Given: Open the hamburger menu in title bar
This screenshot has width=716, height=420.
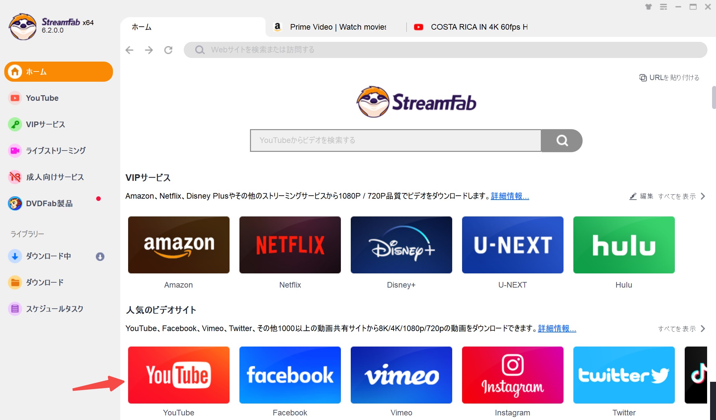Looking at the screenshot, I should pyautogui.click(x=663, y=7).
